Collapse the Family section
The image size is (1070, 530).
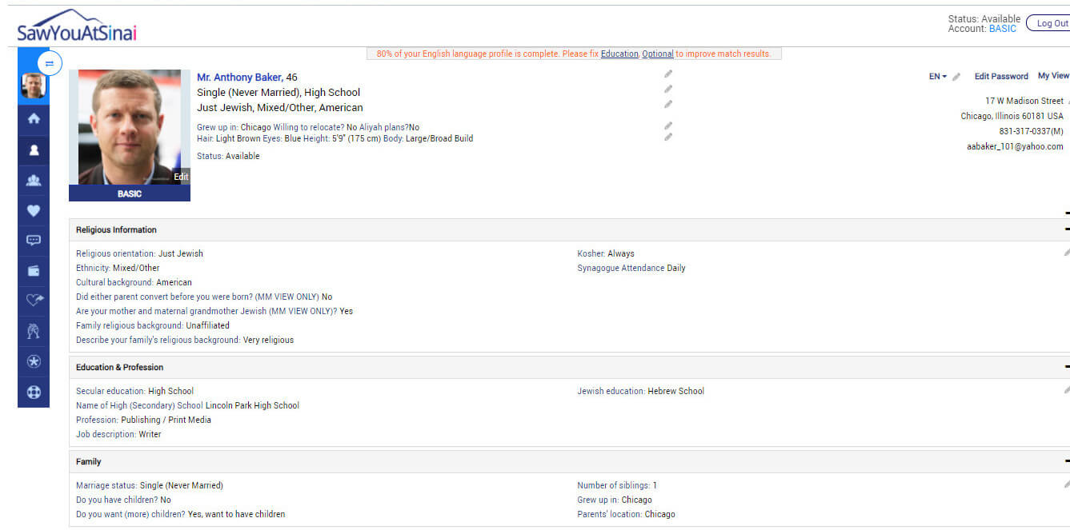pos(1067,461)
